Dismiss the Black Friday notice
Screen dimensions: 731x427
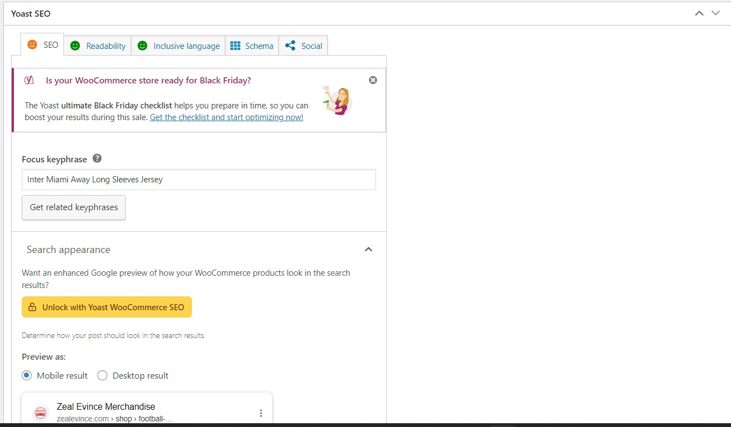[x=373, y=80]
